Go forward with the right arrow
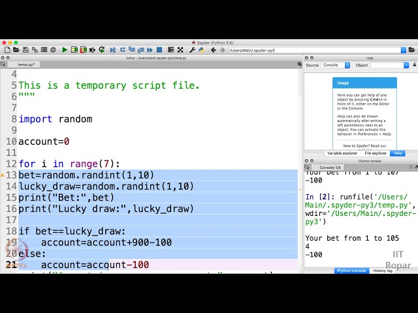Image resolution: width=418 pixels, height=313 pixels. [x=222, y=50]
